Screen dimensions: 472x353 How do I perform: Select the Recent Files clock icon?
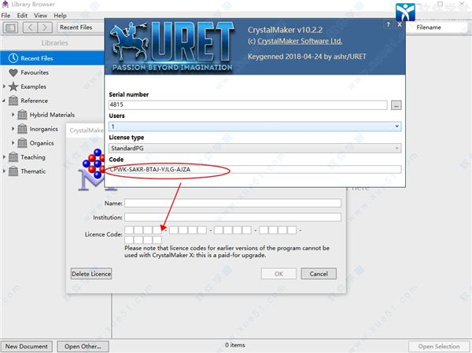tap(13, 58)
